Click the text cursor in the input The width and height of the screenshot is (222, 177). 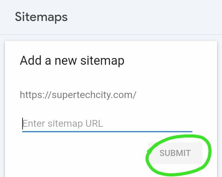pos(23,124)
